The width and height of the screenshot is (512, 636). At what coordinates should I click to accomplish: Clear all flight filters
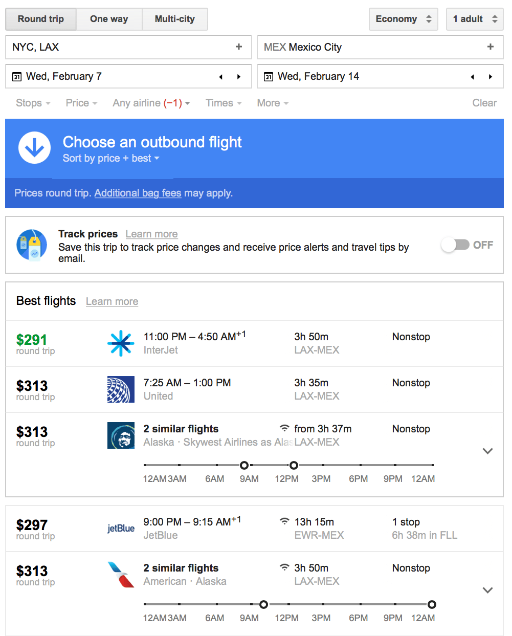(x=484, y=103)
